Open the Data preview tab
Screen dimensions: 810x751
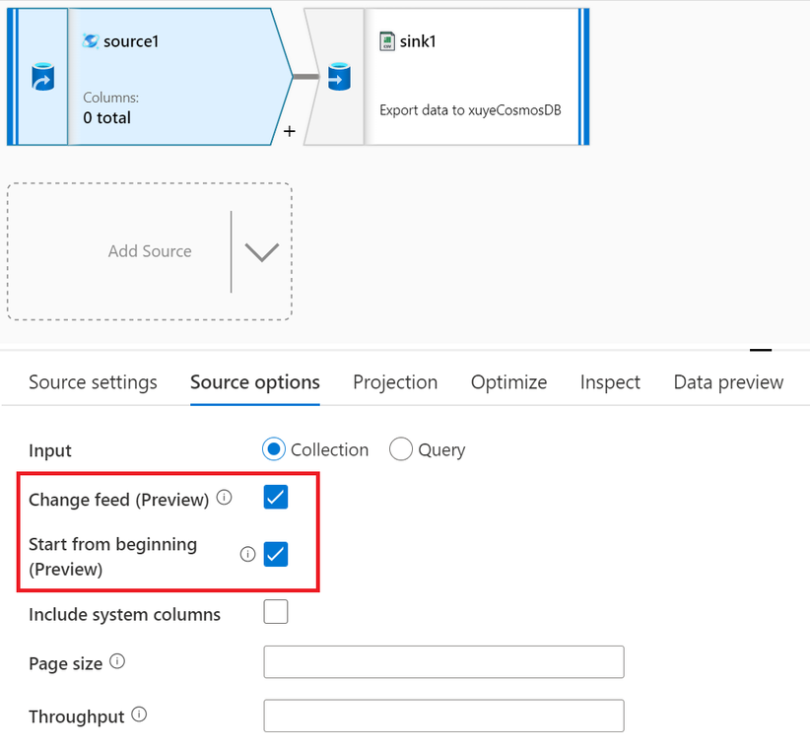(x=728, y=382)
